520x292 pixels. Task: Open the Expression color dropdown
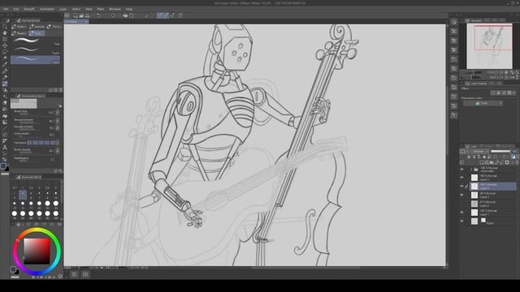click(x=483, y=103)
